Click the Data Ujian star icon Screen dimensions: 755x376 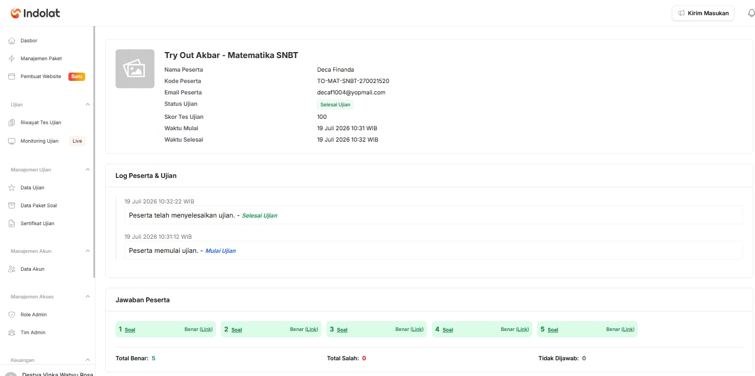(x=11, y=188)
